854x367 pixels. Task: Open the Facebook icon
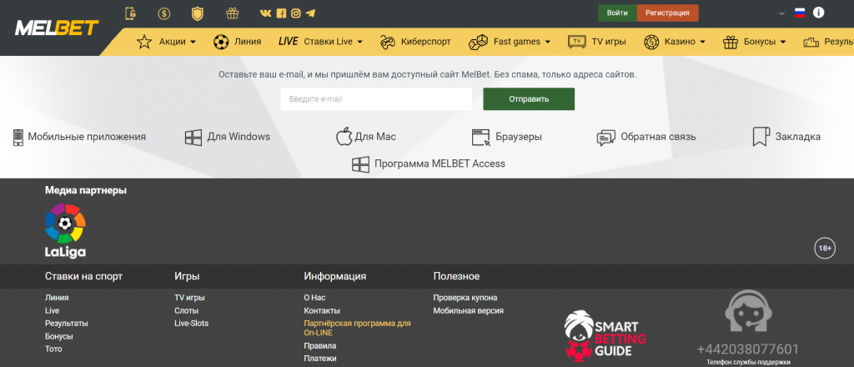click(281, 13)
